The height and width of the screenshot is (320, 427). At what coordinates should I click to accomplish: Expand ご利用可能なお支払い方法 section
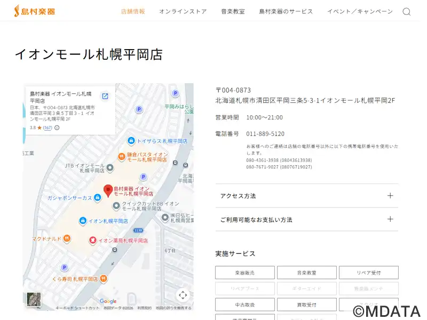click(307, 219)
